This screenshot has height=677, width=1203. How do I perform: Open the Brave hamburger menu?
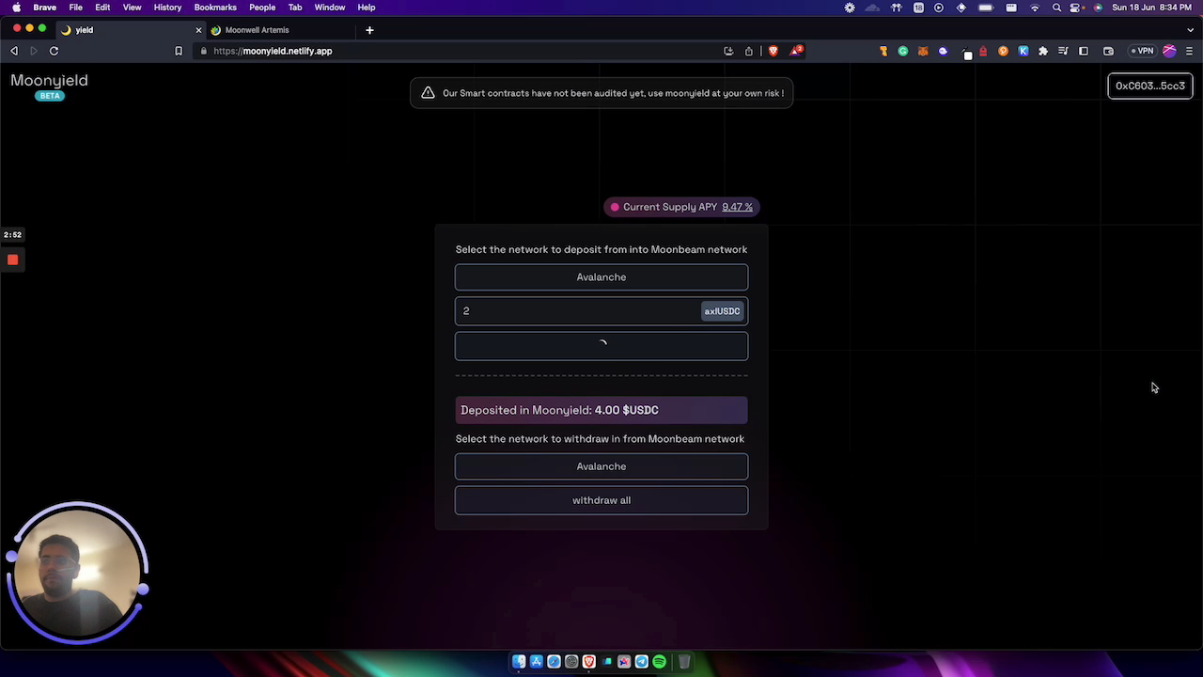coord(1190,51)
